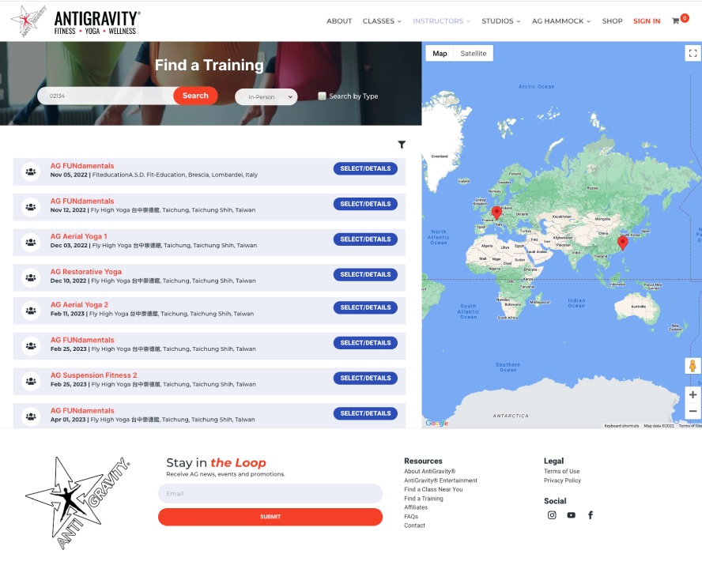Open AG Aerial Yoga 1 training title
The image size is (702, 584).
click(x=78, y=236)
